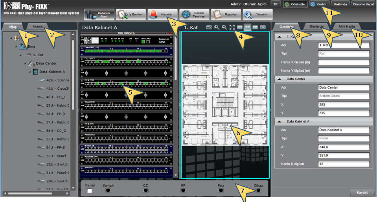Click the Oturumu Kapat button
Screen dimensions: 377x202
362,4
